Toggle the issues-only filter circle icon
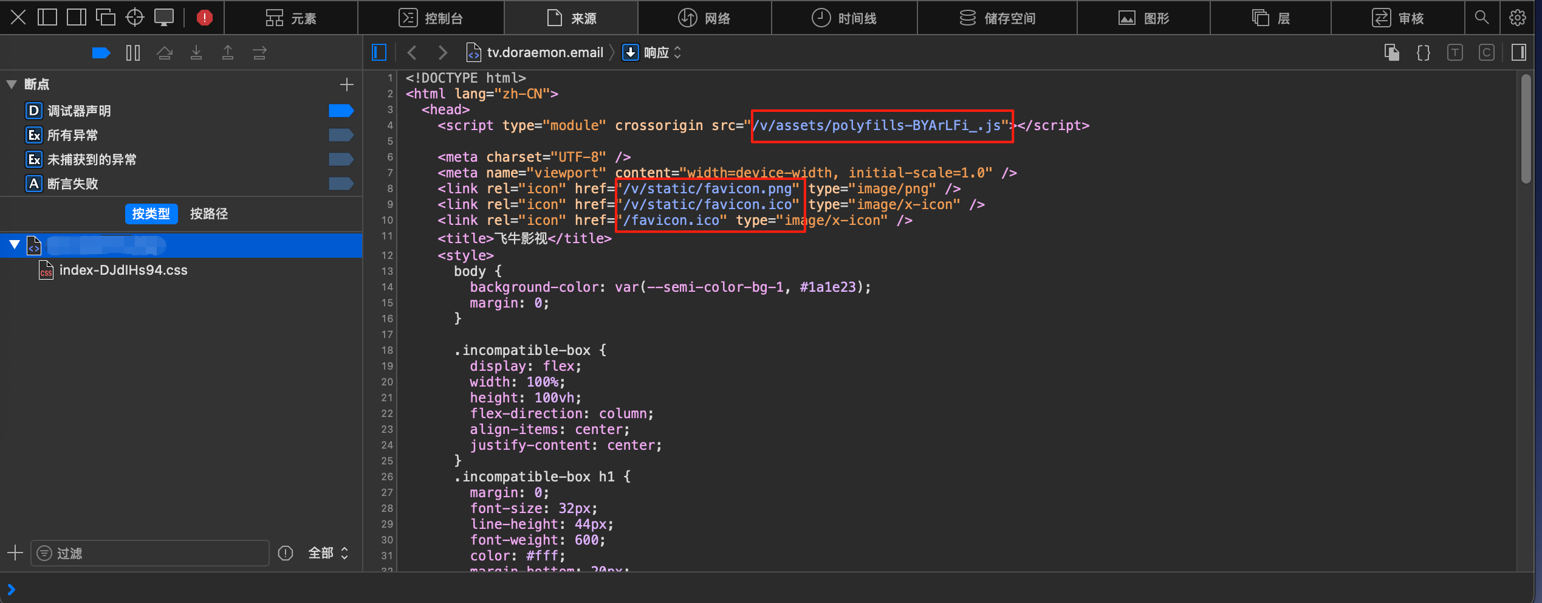 click(286, 553)
